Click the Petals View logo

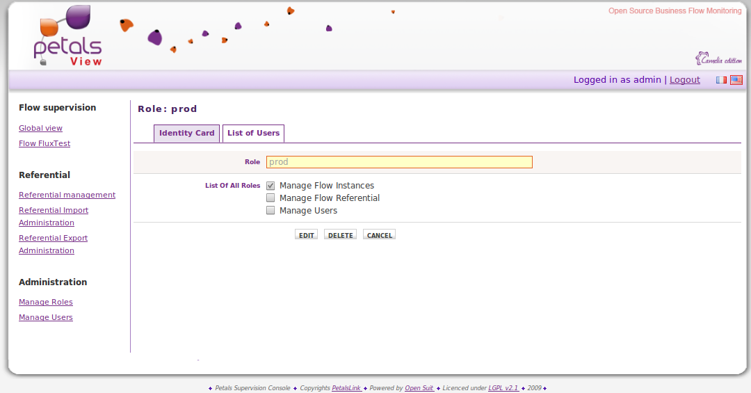68,36
